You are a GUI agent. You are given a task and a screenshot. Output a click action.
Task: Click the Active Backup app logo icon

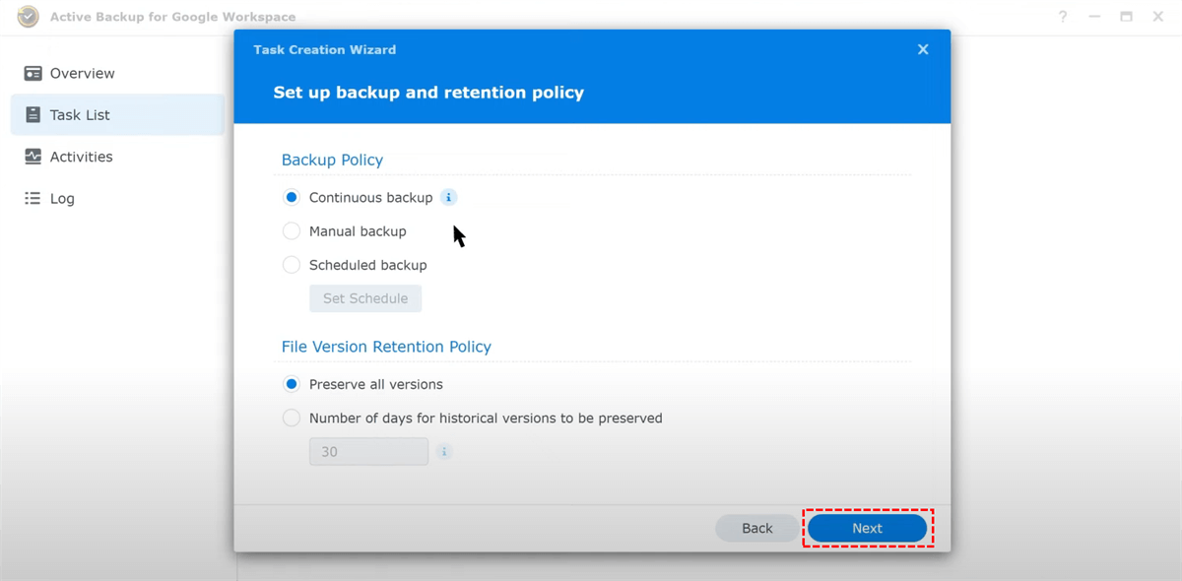29,17
